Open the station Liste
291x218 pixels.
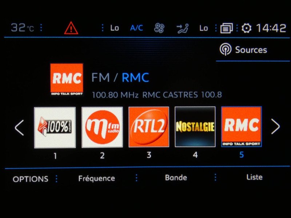point(254,177)
